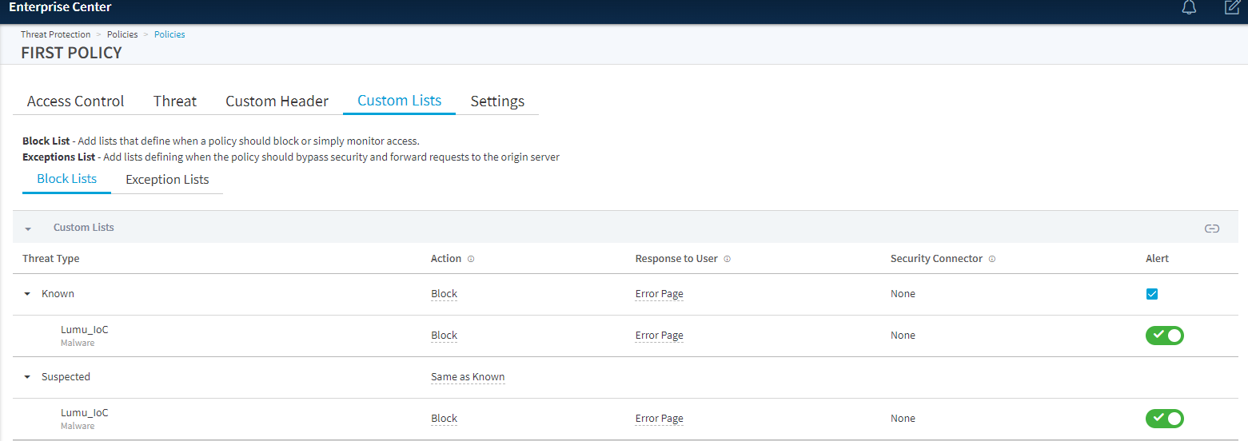
Task: Open Same as Known action dropdown
Action: [468, 377]
